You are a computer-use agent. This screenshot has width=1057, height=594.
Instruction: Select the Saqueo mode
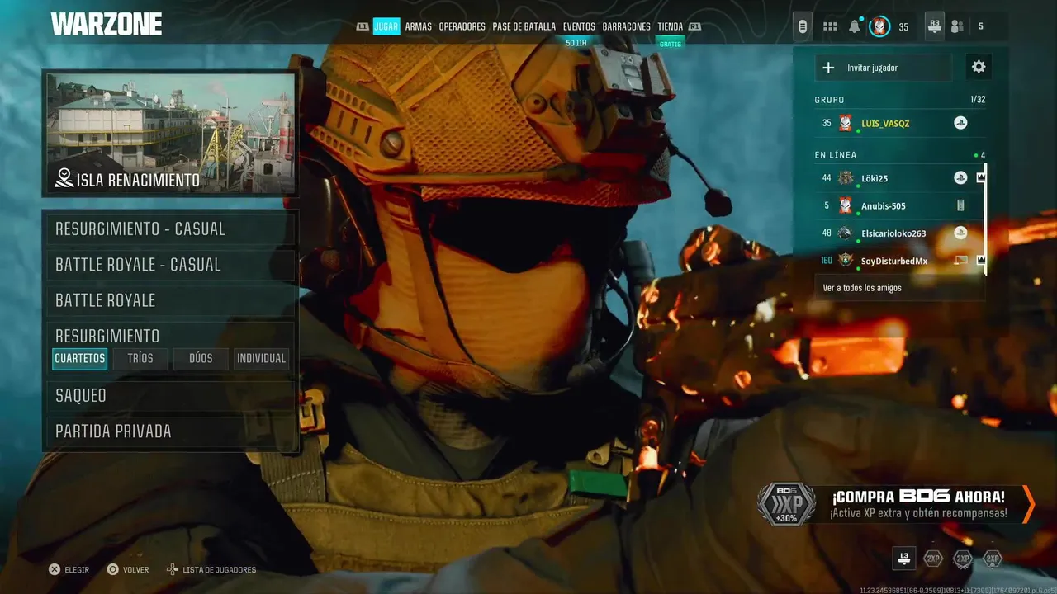point(172,395)
